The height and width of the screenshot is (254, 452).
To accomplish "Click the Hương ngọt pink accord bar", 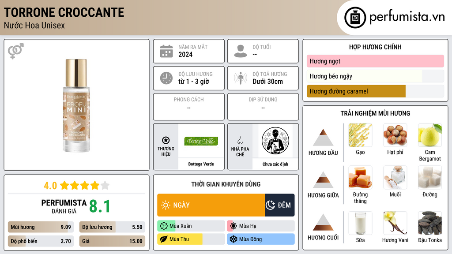I will pos(375,61).
